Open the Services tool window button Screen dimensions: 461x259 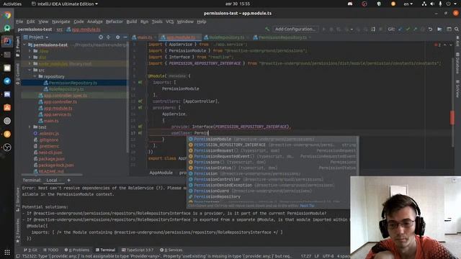tap(171, 250)
